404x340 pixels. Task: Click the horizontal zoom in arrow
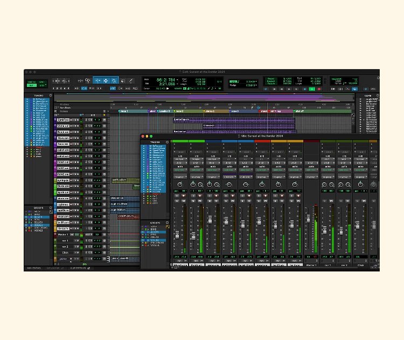click(x=69, y=81)
